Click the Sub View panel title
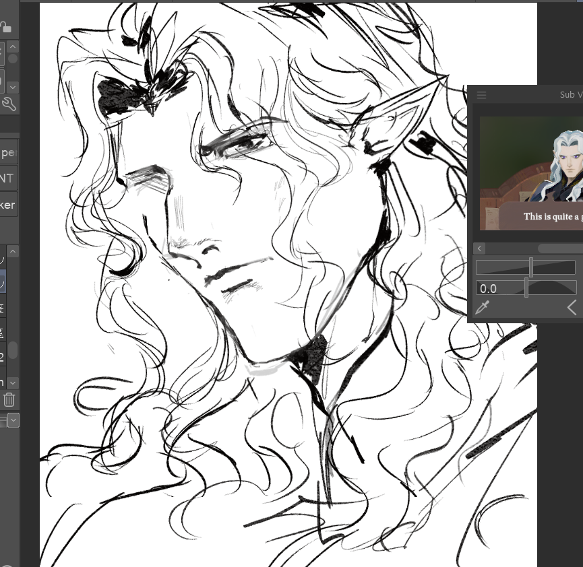 point(571,95)
